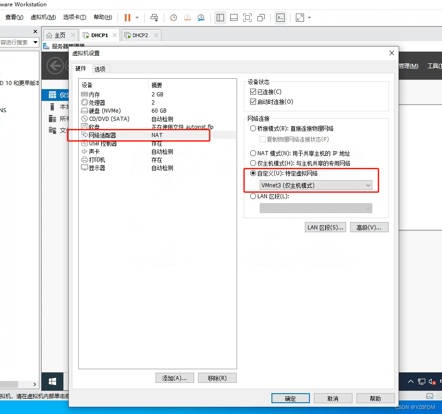The image size is (442, 414).
Task: Select 自定义(U) radio button
Action: (253, 173)
